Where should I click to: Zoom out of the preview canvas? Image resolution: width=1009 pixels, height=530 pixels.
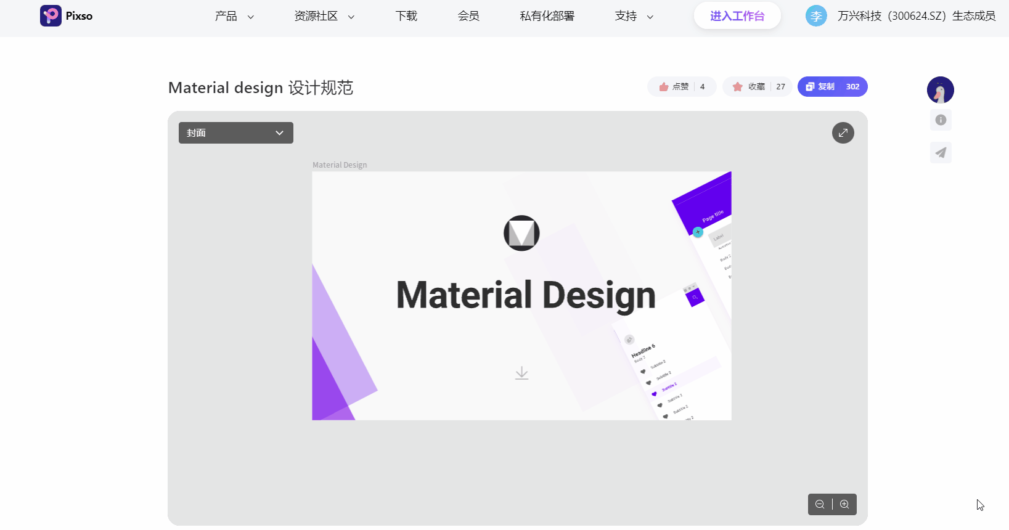point(820,504)
